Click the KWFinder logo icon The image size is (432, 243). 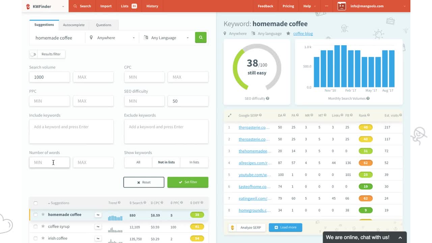(x=28, y=6)
